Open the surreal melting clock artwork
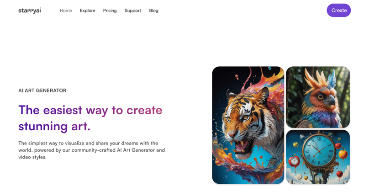390x192 pixels. pyautogui.click(x=318, y=157)
